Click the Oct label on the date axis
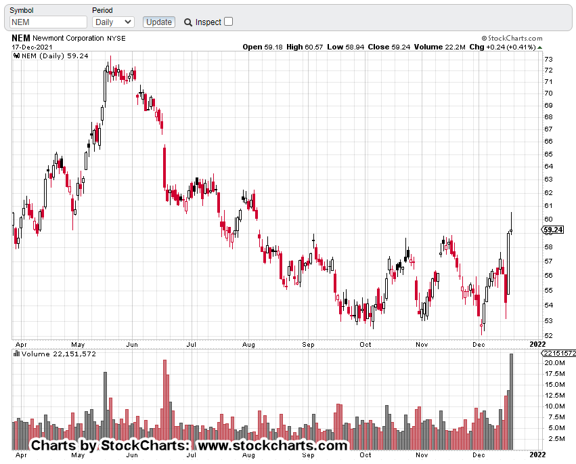Screen dimensions: 576x464 pos(365,344)
